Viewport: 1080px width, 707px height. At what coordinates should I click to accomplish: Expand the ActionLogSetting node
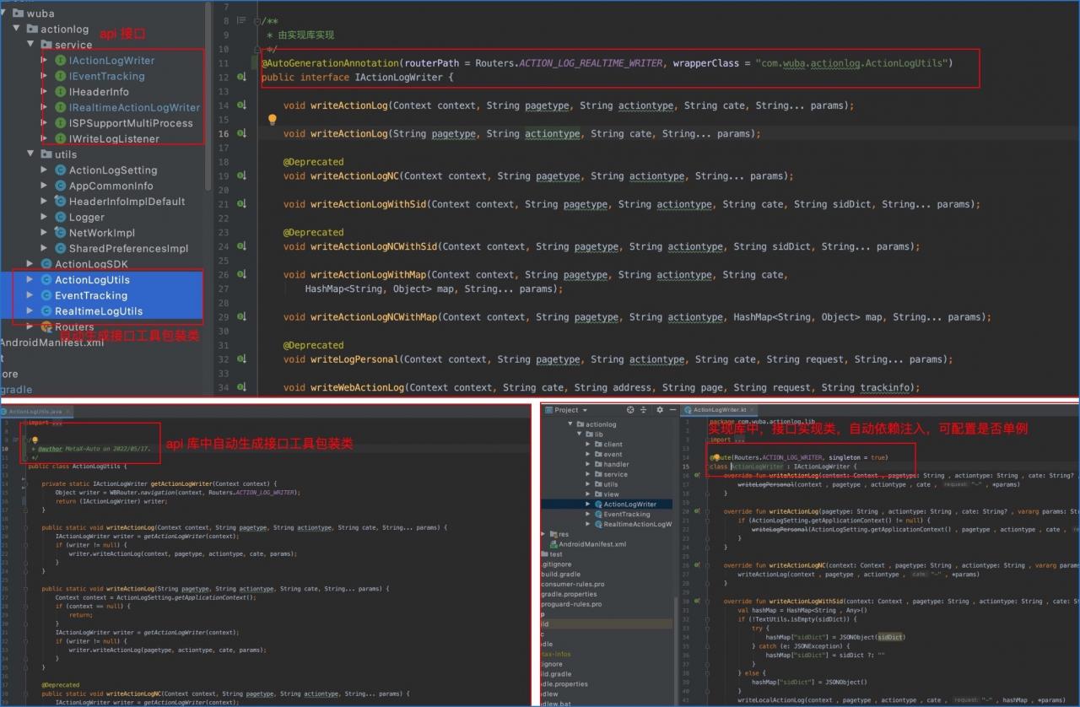point(45,170)
